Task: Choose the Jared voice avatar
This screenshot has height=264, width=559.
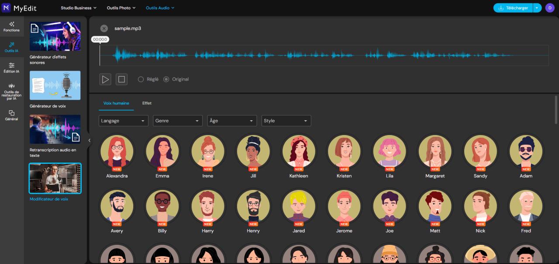Action: 299,206
